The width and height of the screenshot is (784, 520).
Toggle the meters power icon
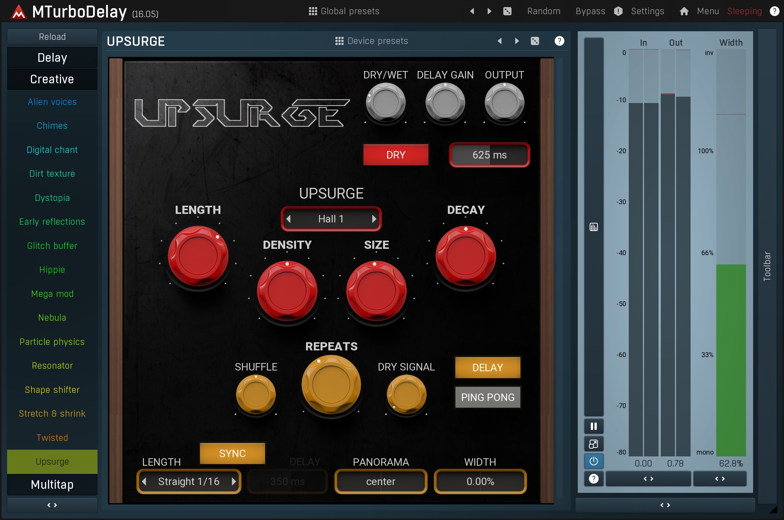[594, 461]
